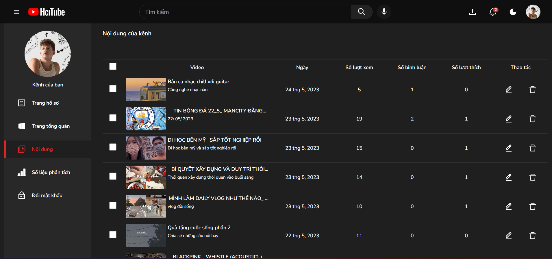Delete BÍ QUYẾT XÂY DỰNG video
The image size is (552, 259).
[533, 177]
